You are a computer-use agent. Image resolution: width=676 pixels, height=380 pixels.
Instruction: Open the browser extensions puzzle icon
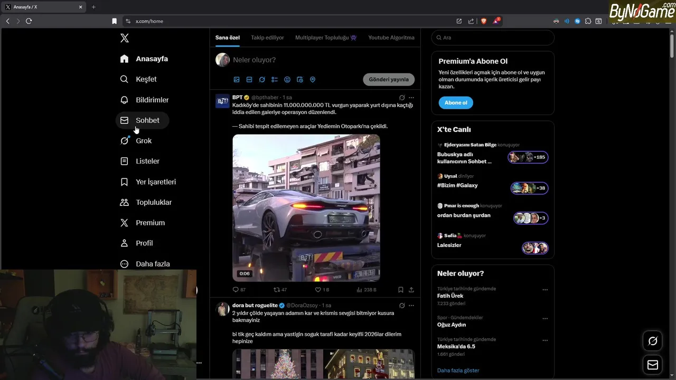[x=588, y=21]
